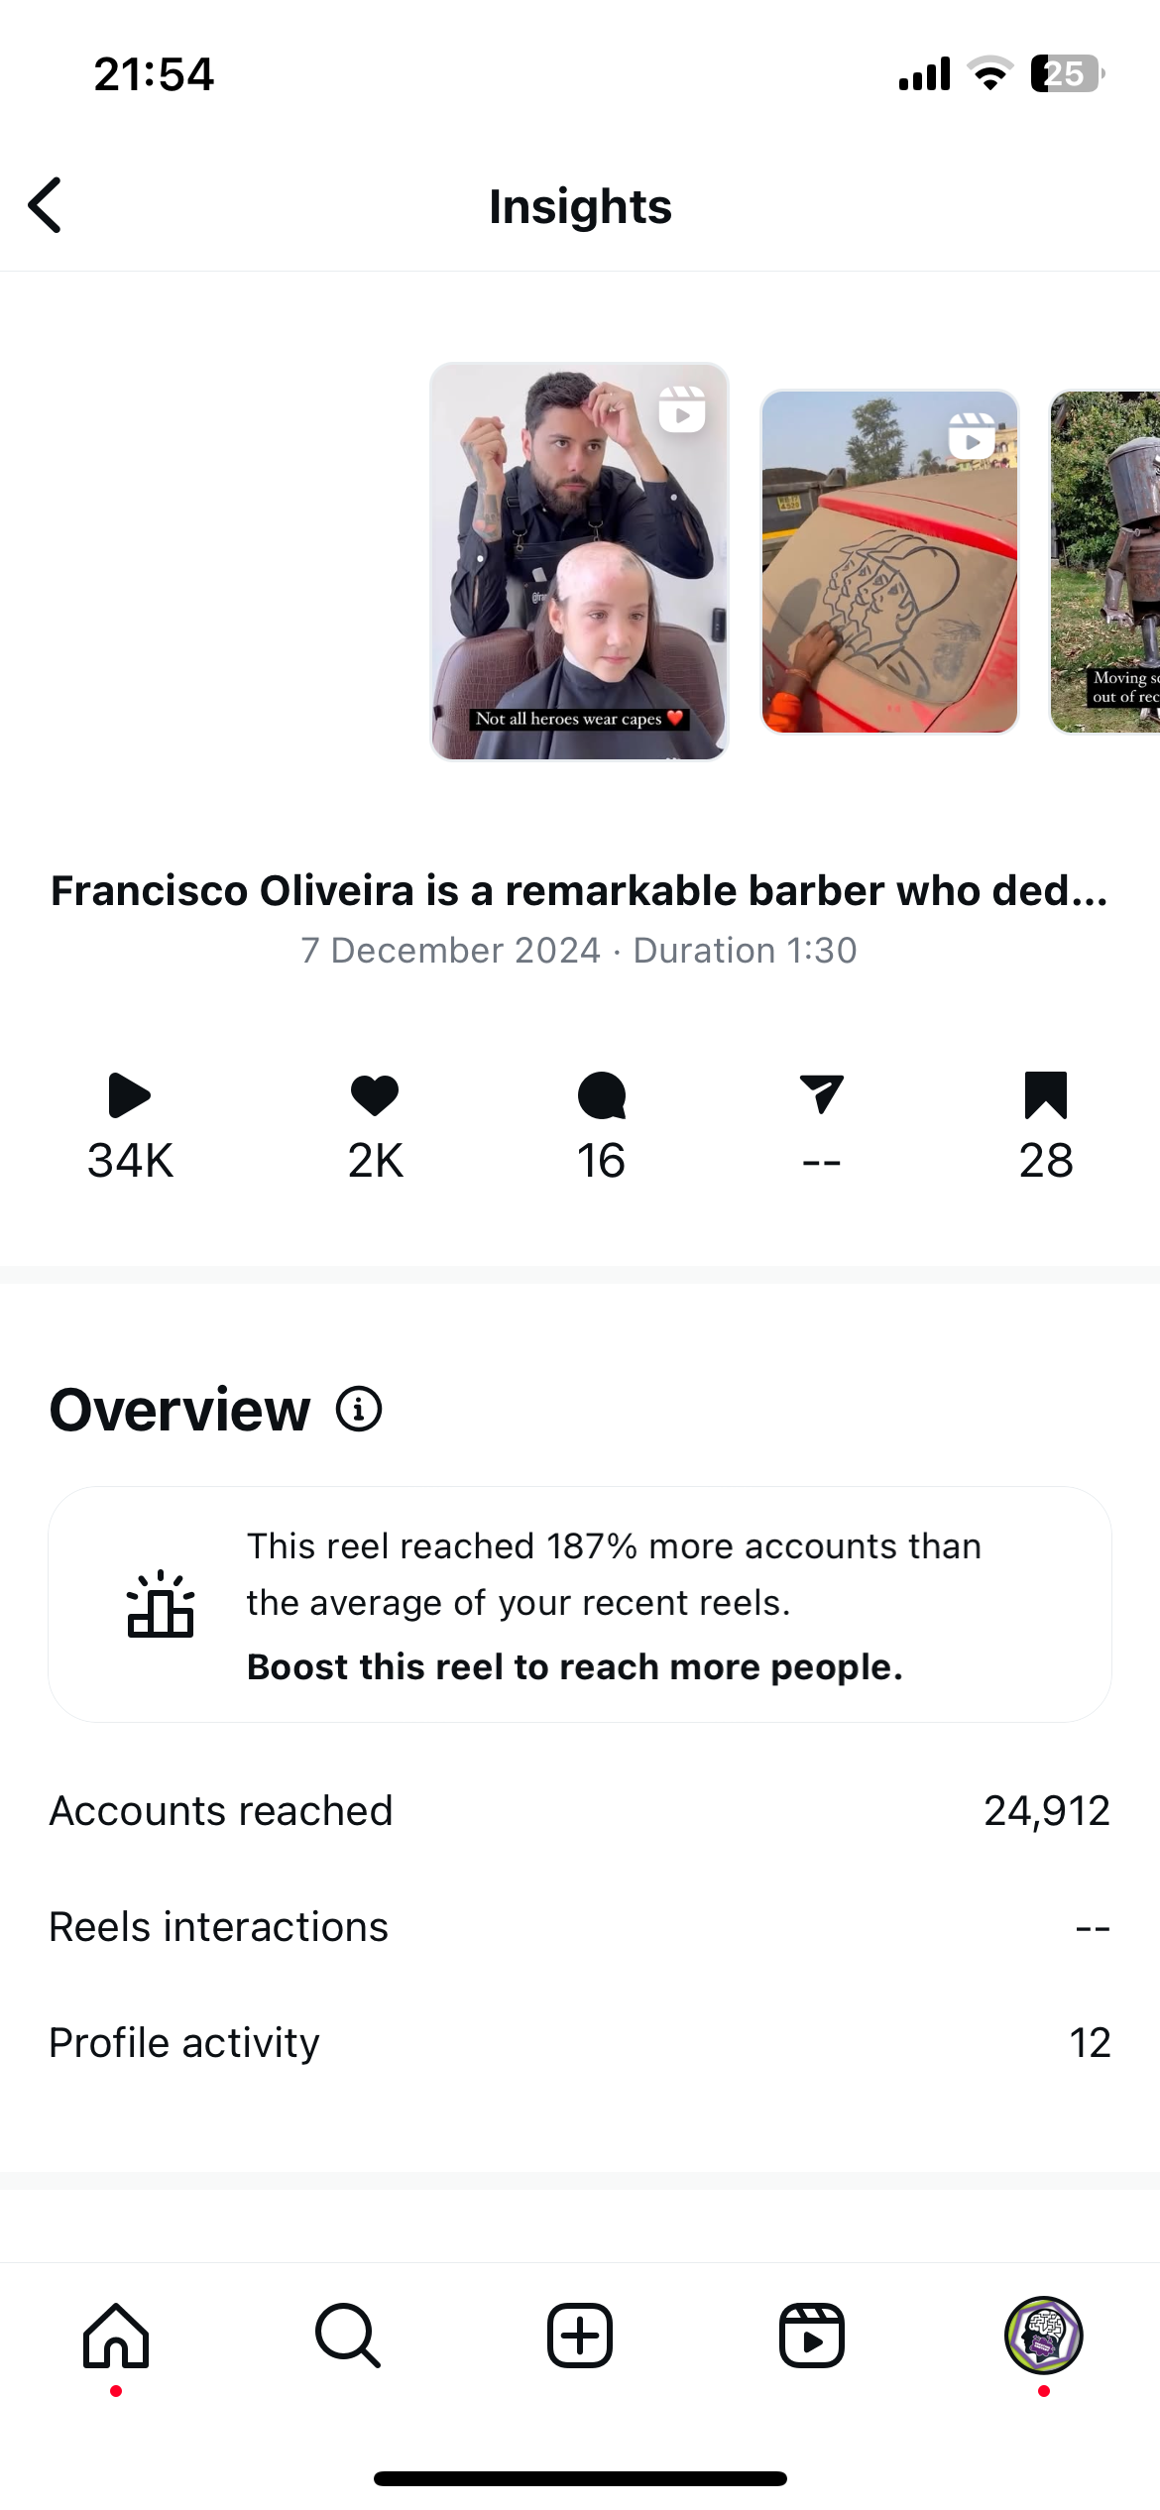This screenshot has height=2510, width=1160.
Task: Open the Search tab
Action: coord(347,2336)
